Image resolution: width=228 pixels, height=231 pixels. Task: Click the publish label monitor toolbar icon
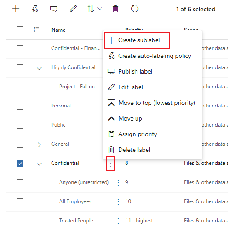(x=54, y=9)
